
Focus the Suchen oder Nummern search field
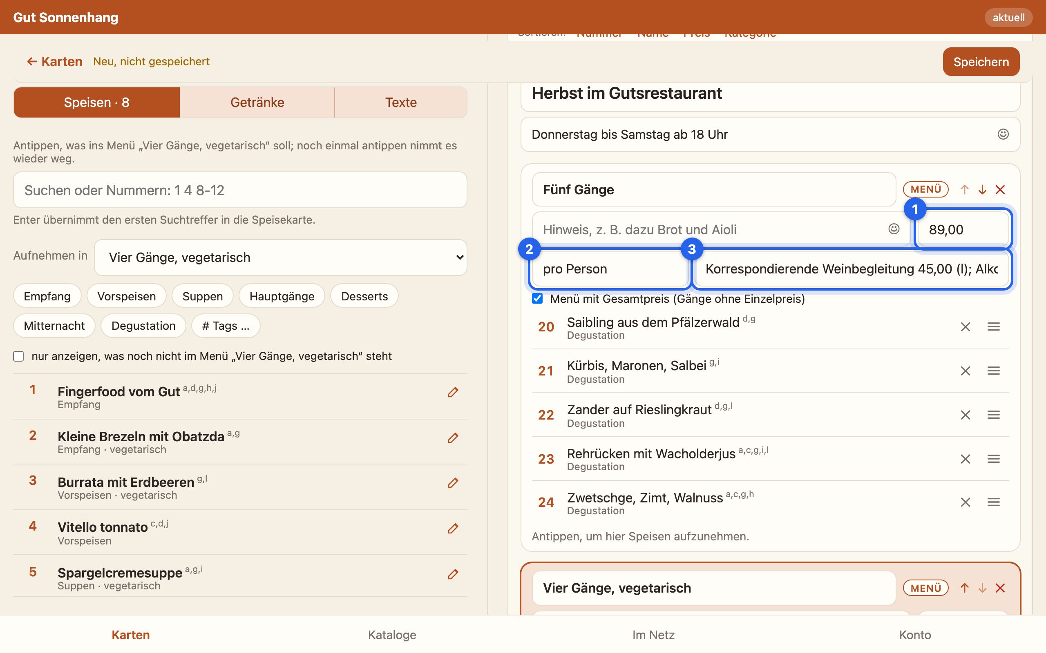[240, 190]
